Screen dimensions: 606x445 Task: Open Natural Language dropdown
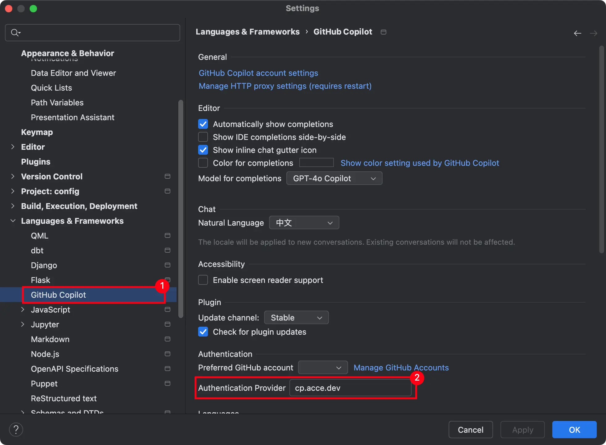point(304,222)
